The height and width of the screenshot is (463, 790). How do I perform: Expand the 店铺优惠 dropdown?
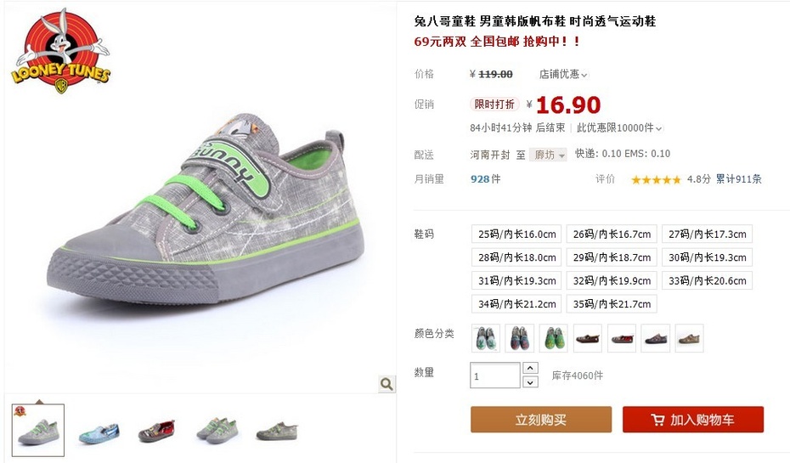[563, 74]
